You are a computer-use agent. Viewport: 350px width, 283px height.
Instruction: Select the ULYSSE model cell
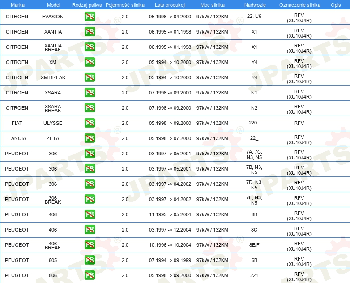tap(53, 123)
